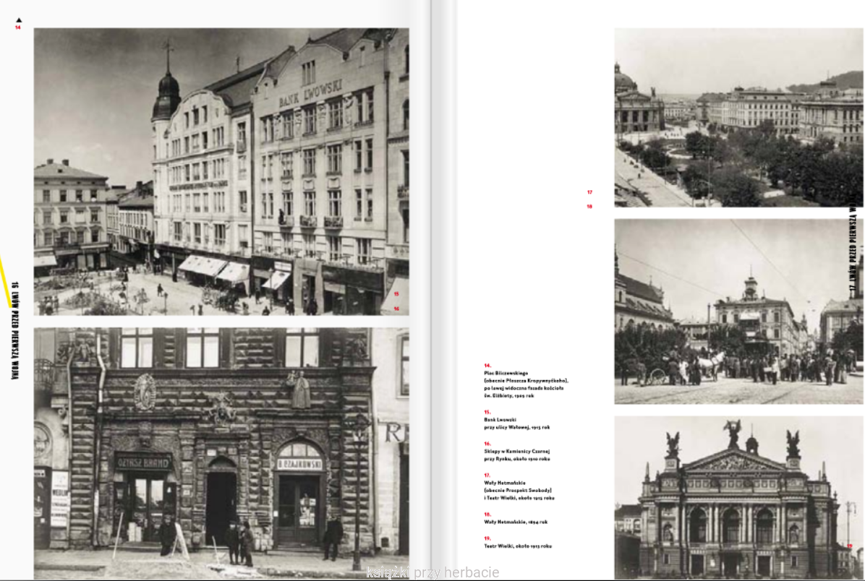Image resolution: width=865 pixels, height=581 pixels.
Task: Open the Bank Lwowski building photograph
Action: [x=221, y=171]
